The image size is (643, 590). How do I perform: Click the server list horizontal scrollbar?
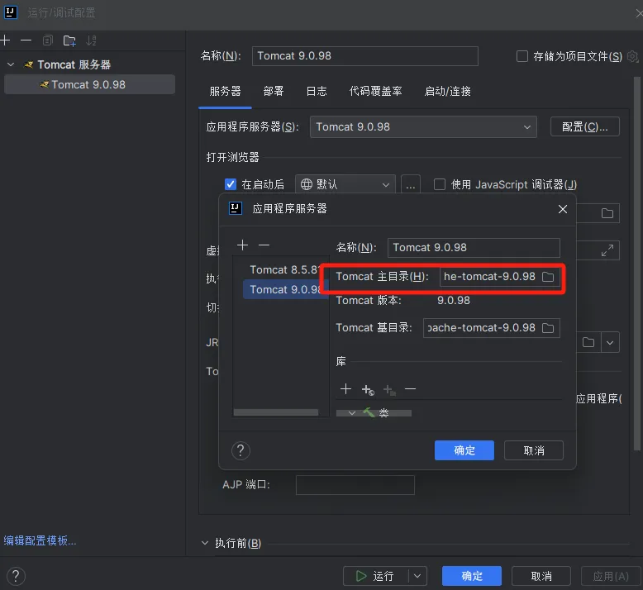tap(276, 412)
